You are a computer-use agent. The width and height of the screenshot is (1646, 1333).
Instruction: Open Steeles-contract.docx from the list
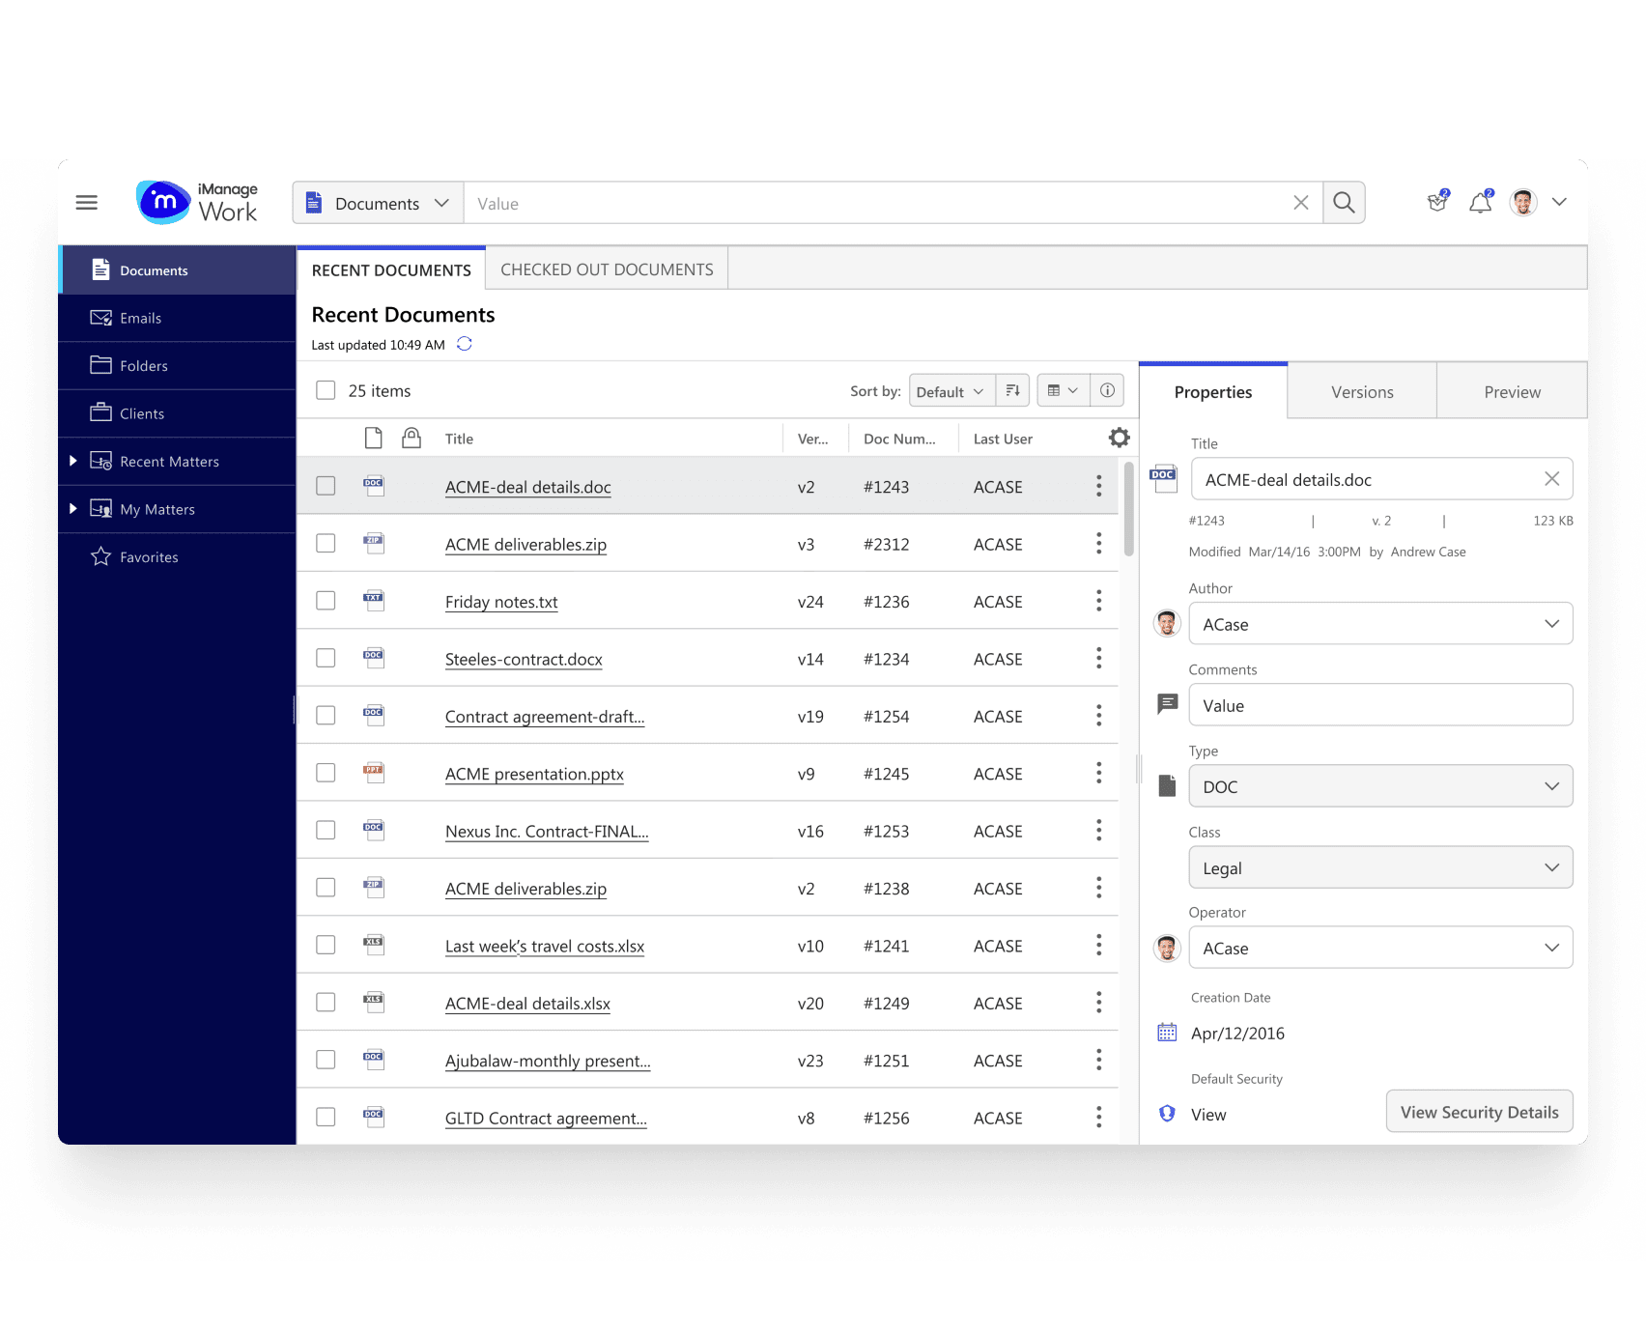[x=524, y=659]
